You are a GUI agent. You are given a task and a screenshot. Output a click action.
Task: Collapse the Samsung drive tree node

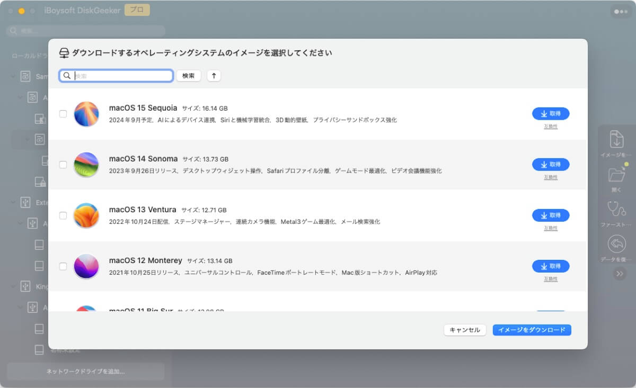[x=13, y=76]
